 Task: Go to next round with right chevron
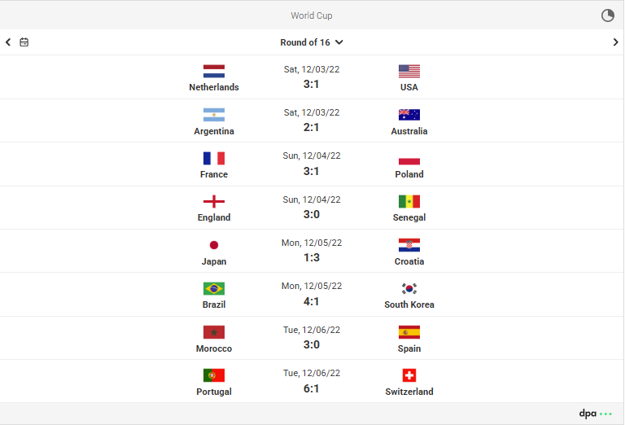[615, 42]
